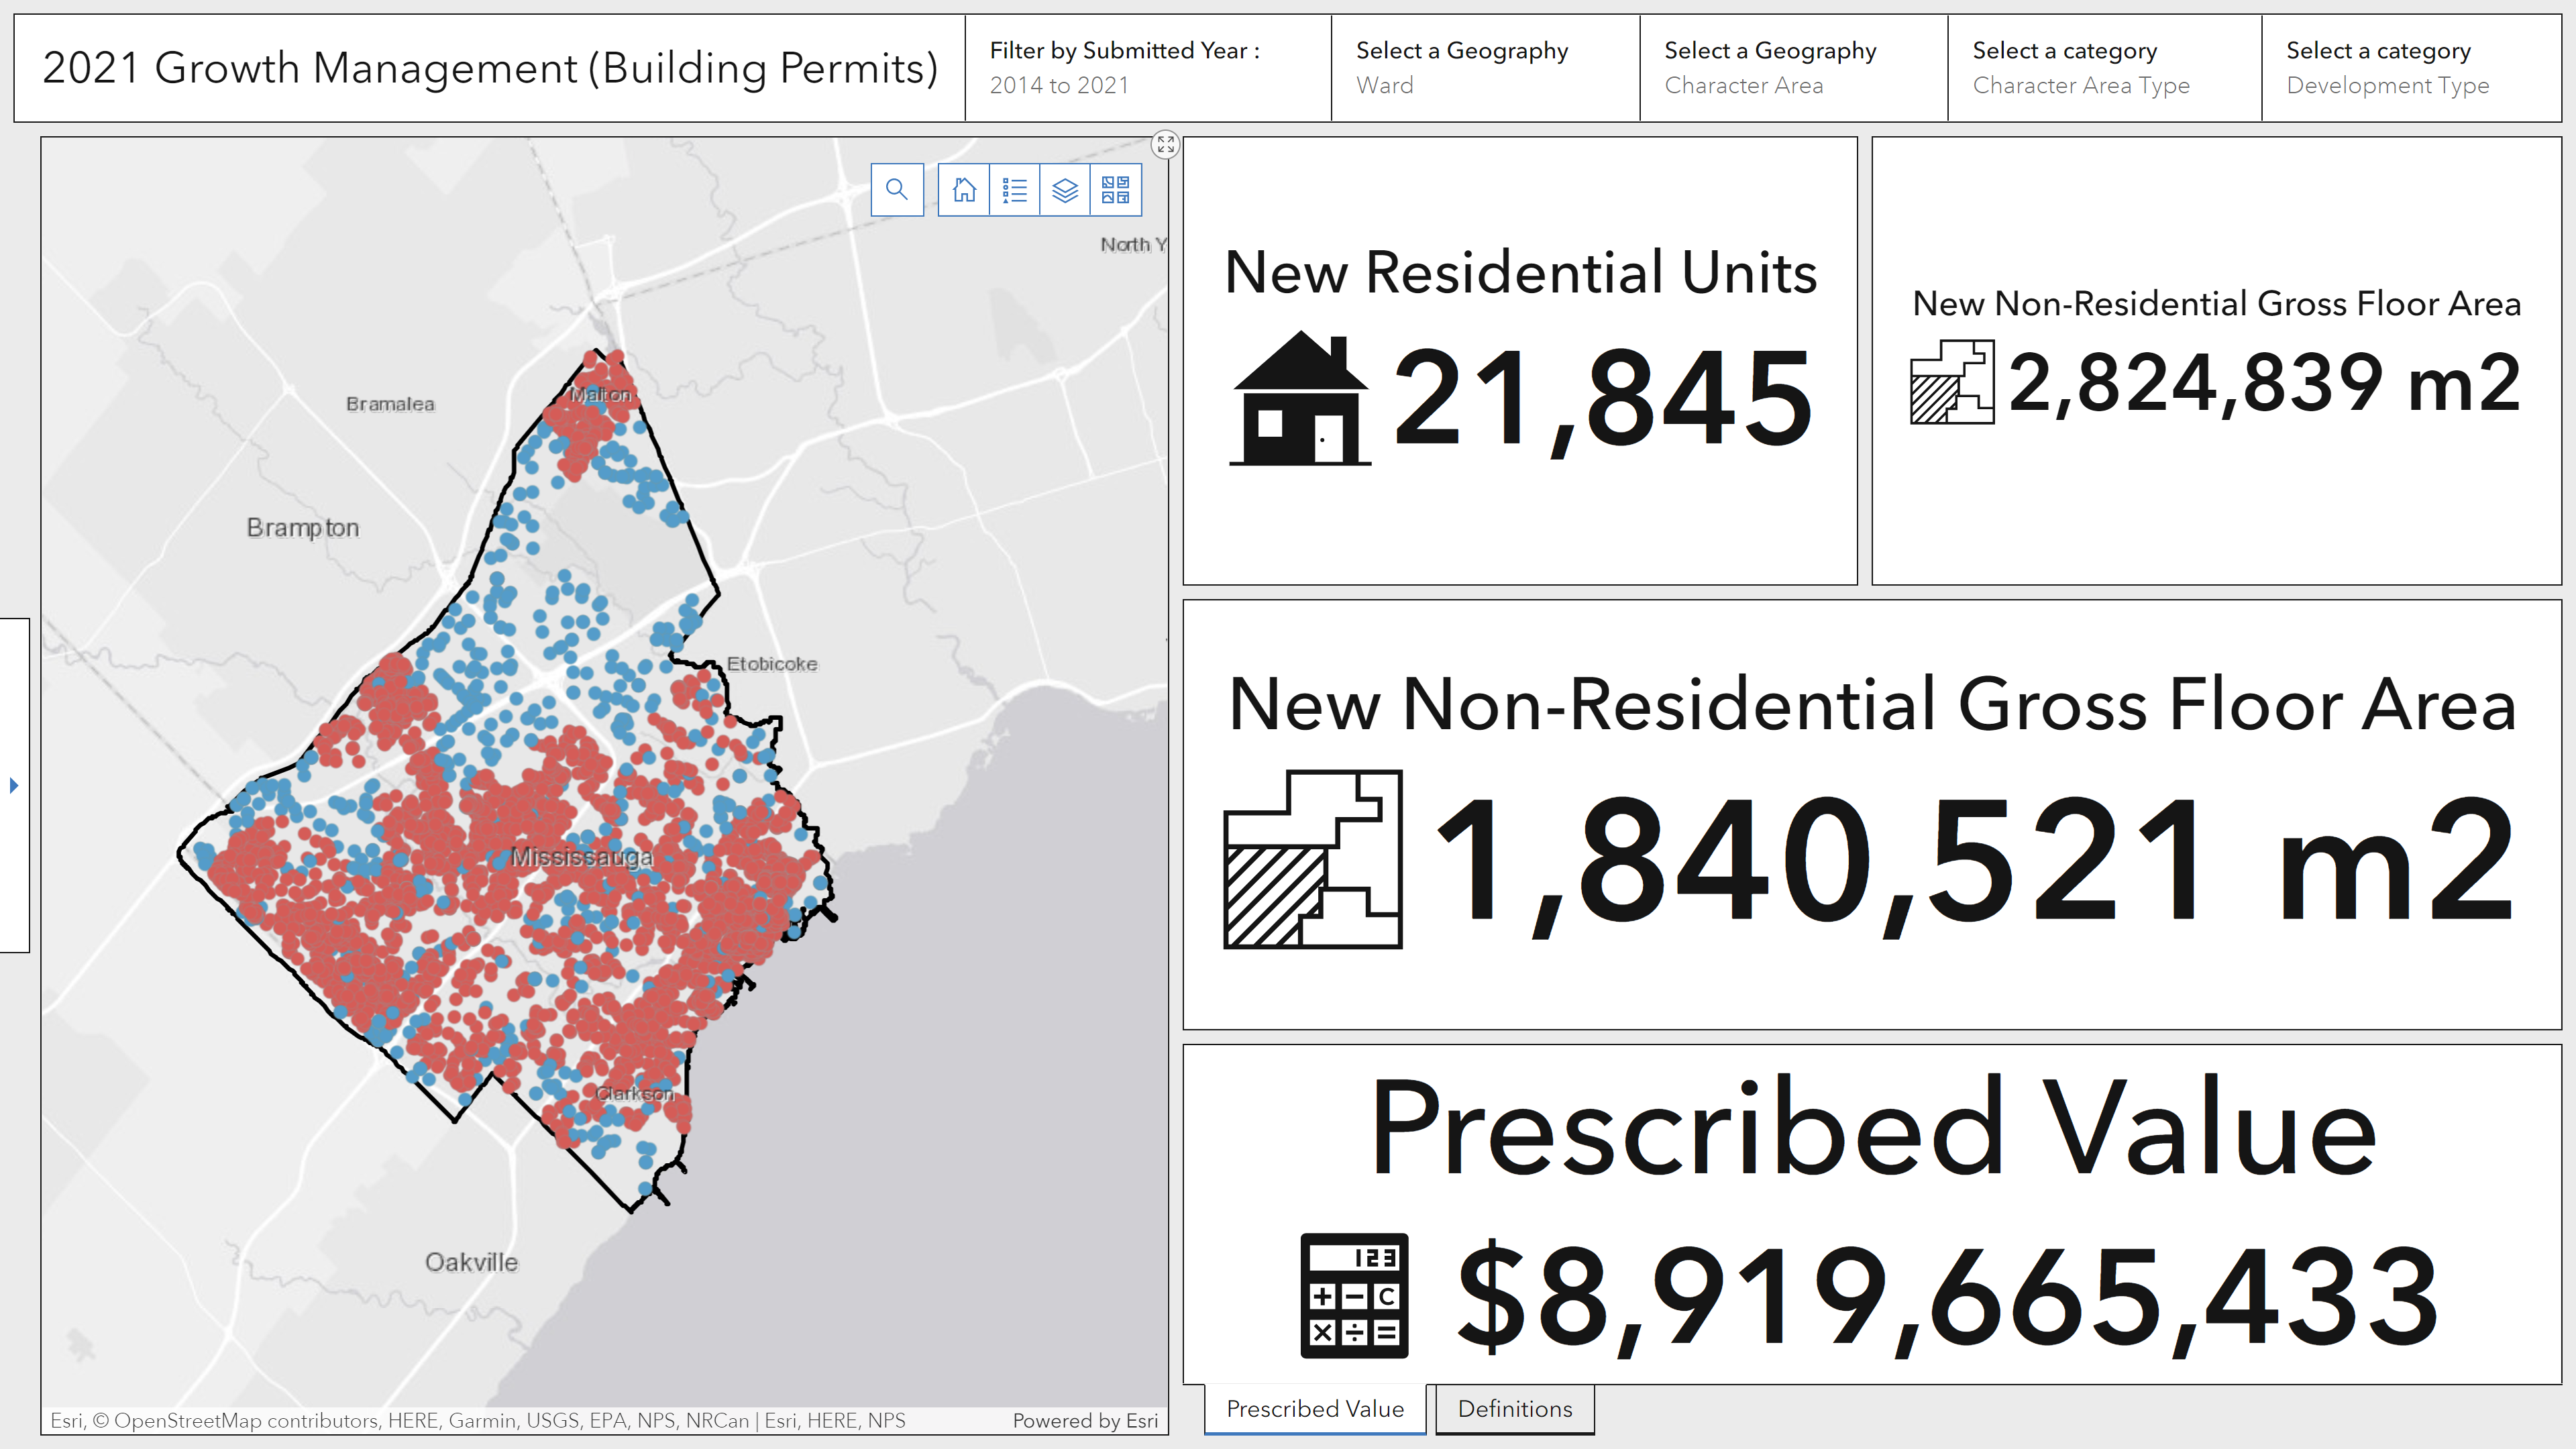Viewport: 2576px width, 1449px height.
Task: Reset map with the home icon
Action: coord(964,190)
